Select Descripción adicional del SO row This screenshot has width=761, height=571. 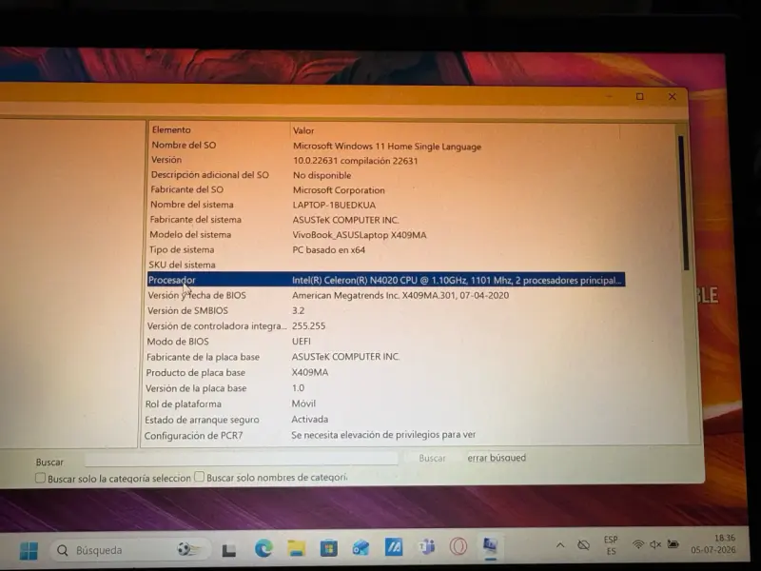pyautogui.click(x=386, y=175)
